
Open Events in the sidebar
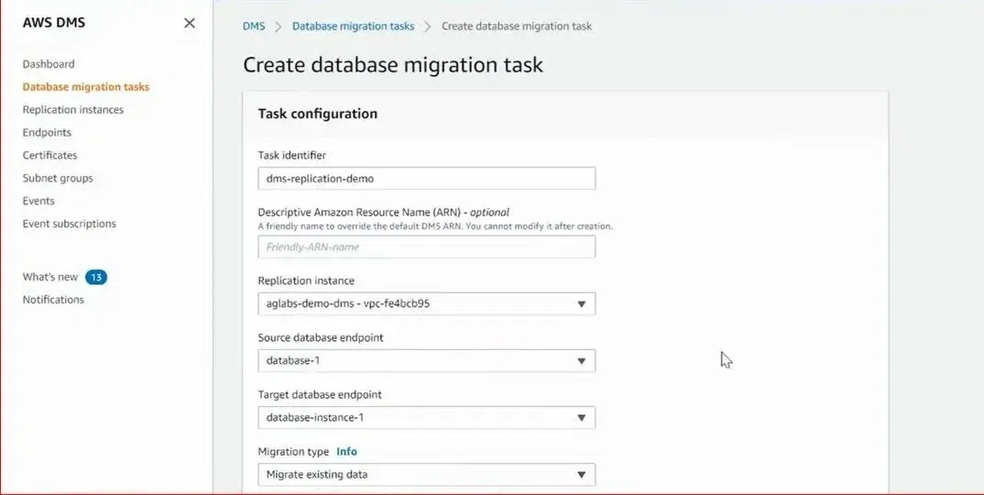pyautogui.click(x=38, y=201)
